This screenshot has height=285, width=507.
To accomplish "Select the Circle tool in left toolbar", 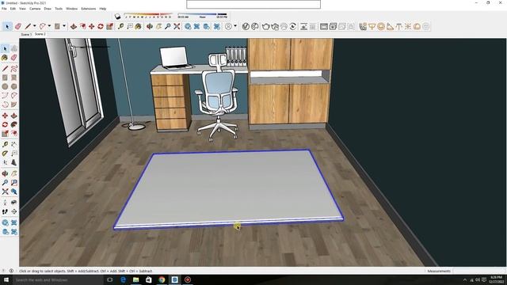I will click(x=5, y=86).
